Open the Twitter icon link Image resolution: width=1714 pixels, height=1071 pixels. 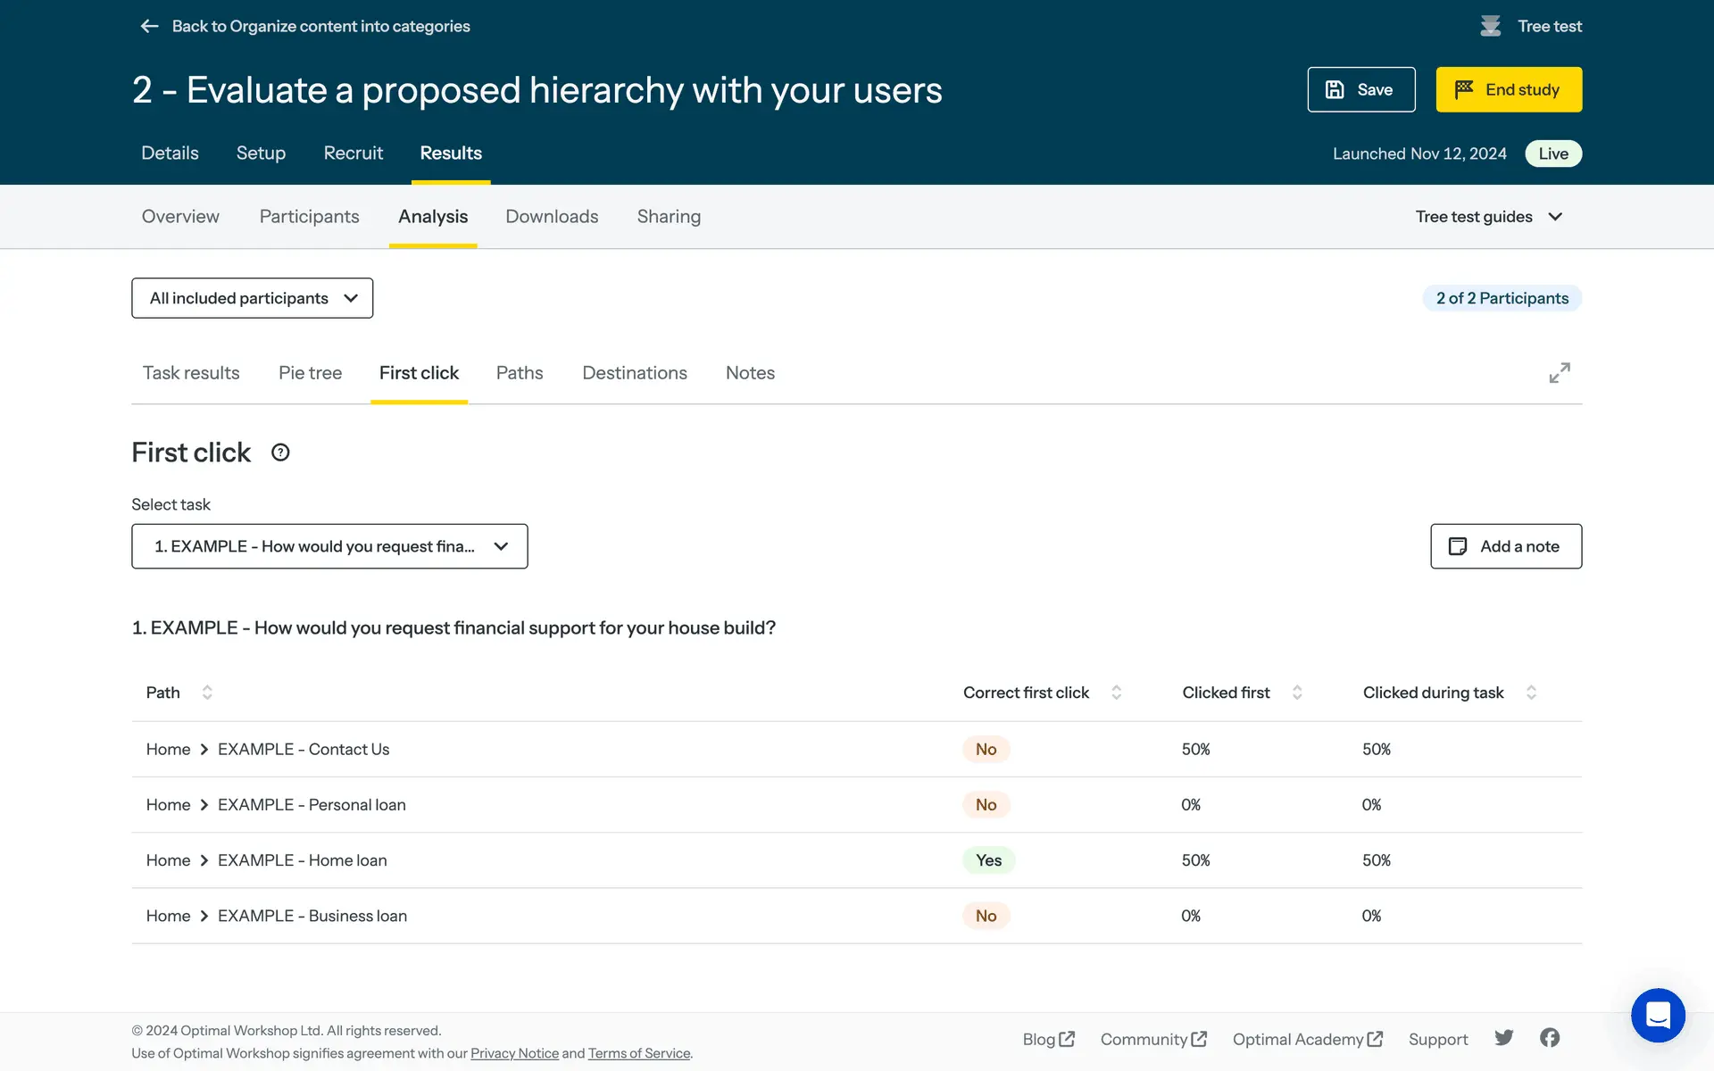[1504, 1038]
